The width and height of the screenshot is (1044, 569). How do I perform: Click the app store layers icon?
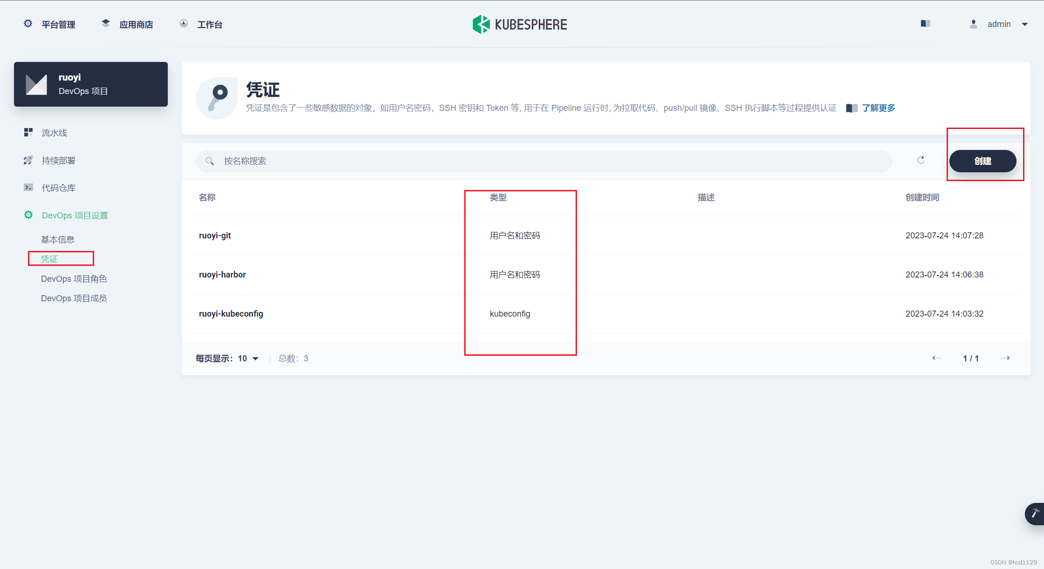[106, 23]
